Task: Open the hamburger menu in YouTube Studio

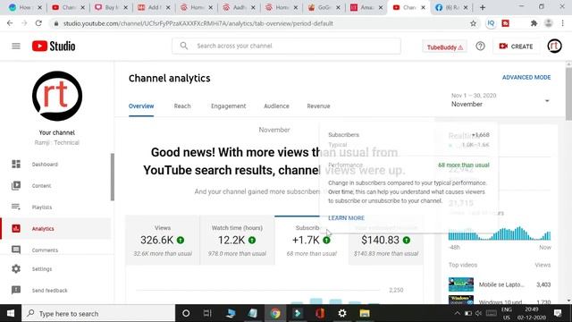Action: tap(16, 46)
